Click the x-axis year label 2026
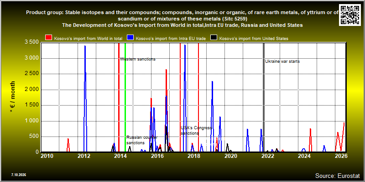Screen dimensions: 365x182 341,156
